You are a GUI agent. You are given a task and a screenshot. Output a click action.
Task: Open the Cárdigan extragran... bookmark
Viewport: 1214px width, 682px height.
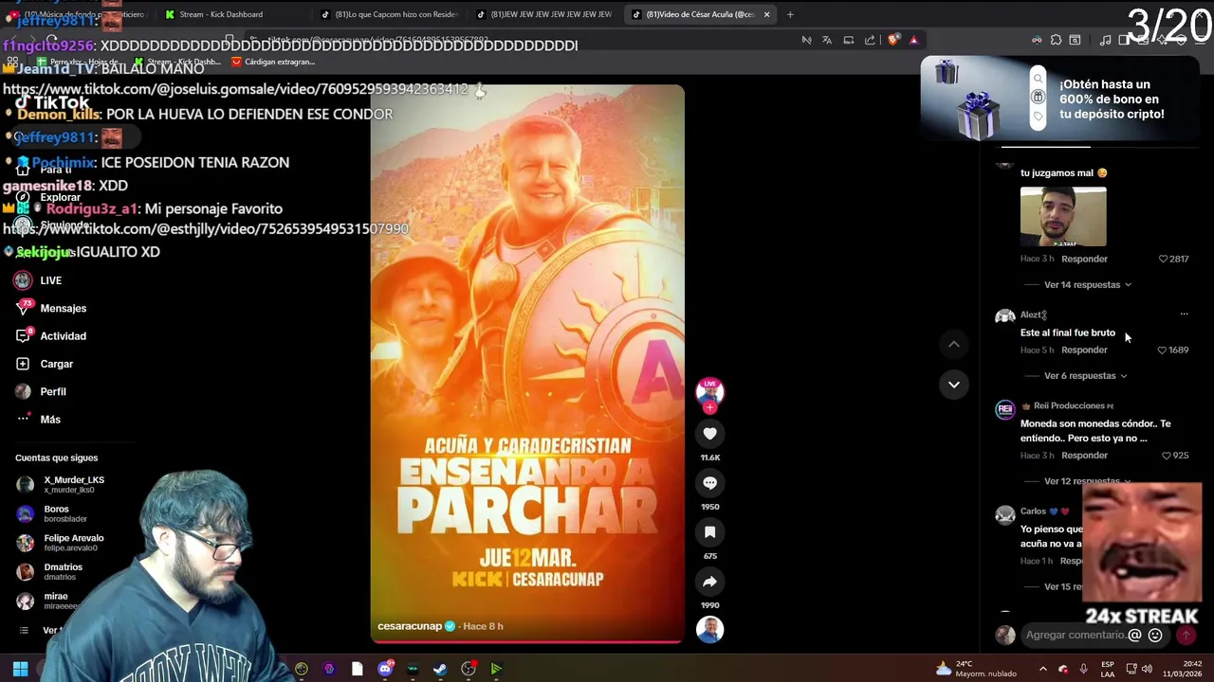(273, 62)
